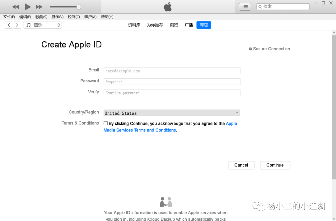Close the iTunes window

pos(331,3)
